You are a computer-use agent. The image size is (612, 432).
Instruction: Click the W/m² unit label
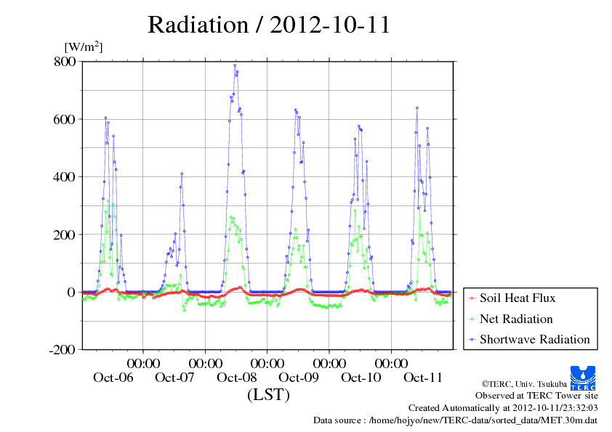click(83, 47)
